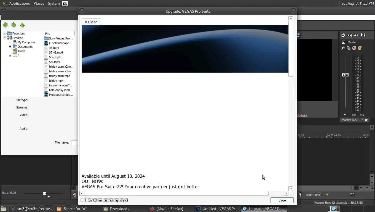Viewport: 375px width, 212px height.
Task: Click the marker pin icon before timecode
Action: [x=301, y=195]
